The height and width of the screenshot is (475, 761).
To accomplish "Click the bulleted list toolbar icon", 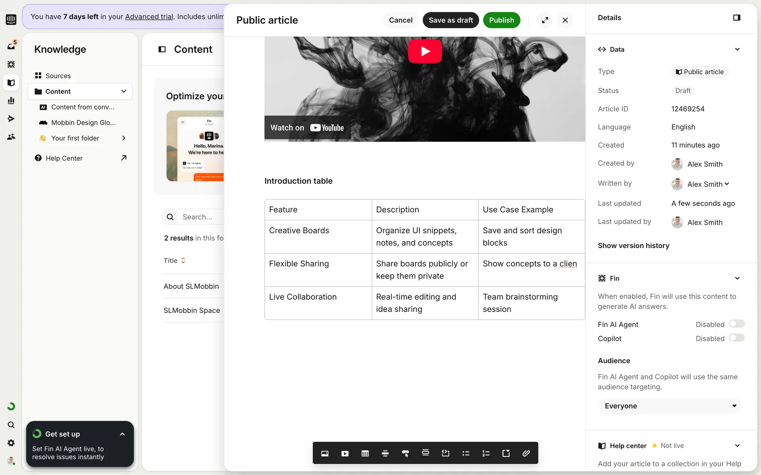I will pyautogui.click(x=466, y=453).
